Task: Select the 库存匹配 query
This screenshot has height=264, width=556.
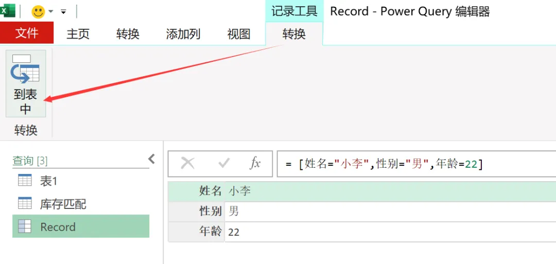Action: coord(81,204)
